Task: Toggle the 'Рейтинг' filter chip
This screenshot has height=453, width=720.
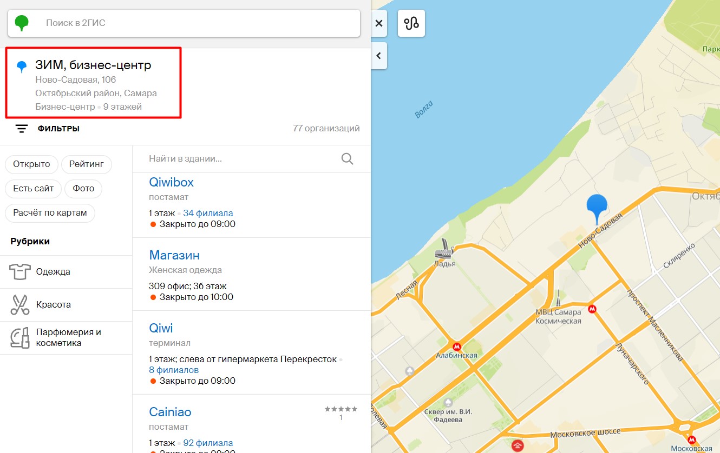Action: click(87, 164)
